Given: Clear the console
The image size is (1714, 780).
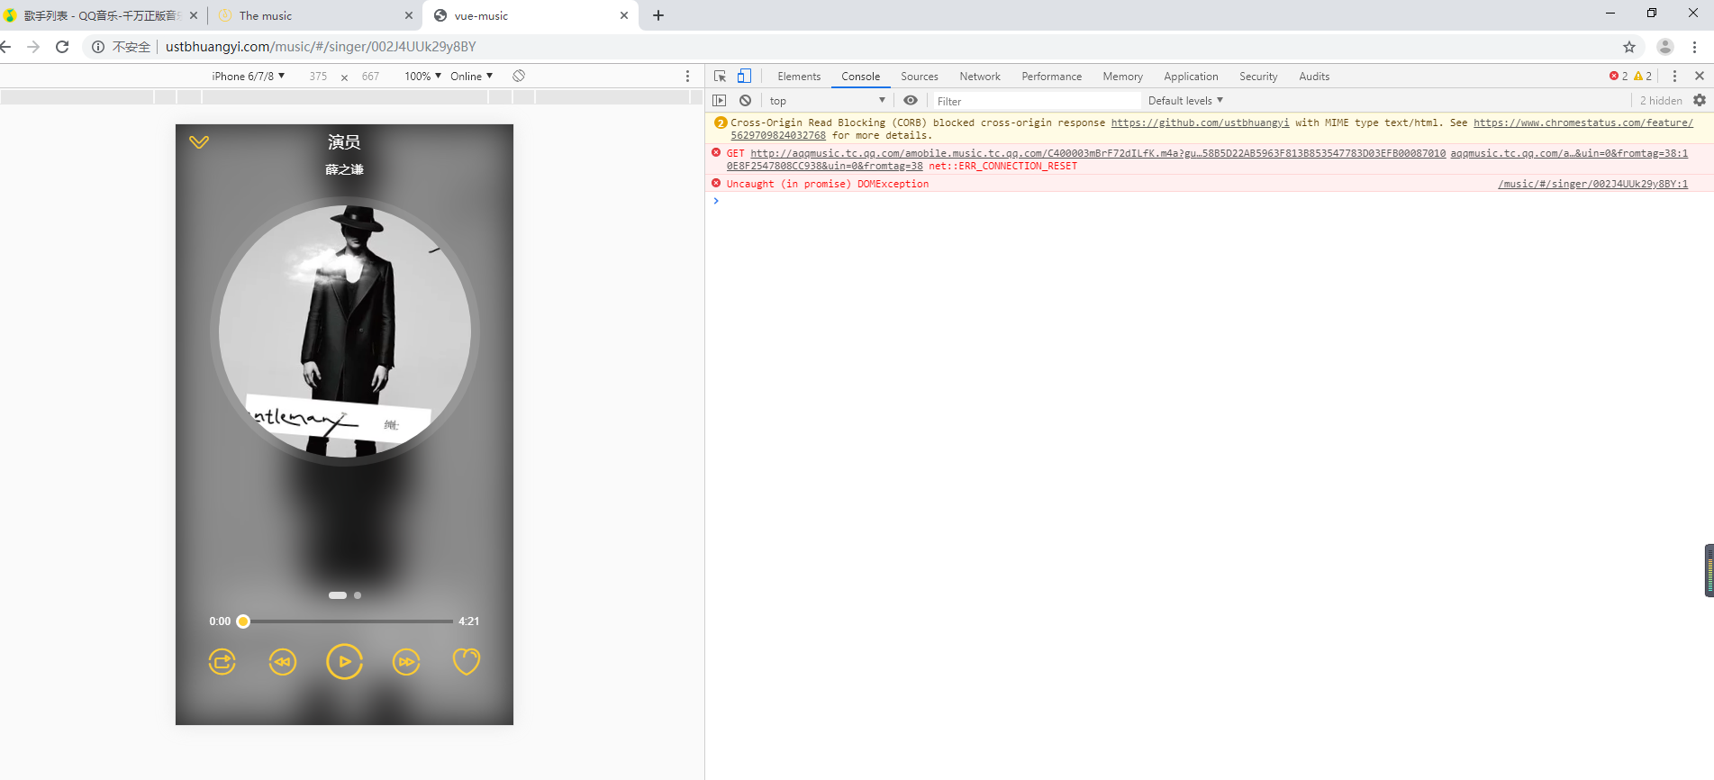Looking at the screenshot, I should (745, 101).
